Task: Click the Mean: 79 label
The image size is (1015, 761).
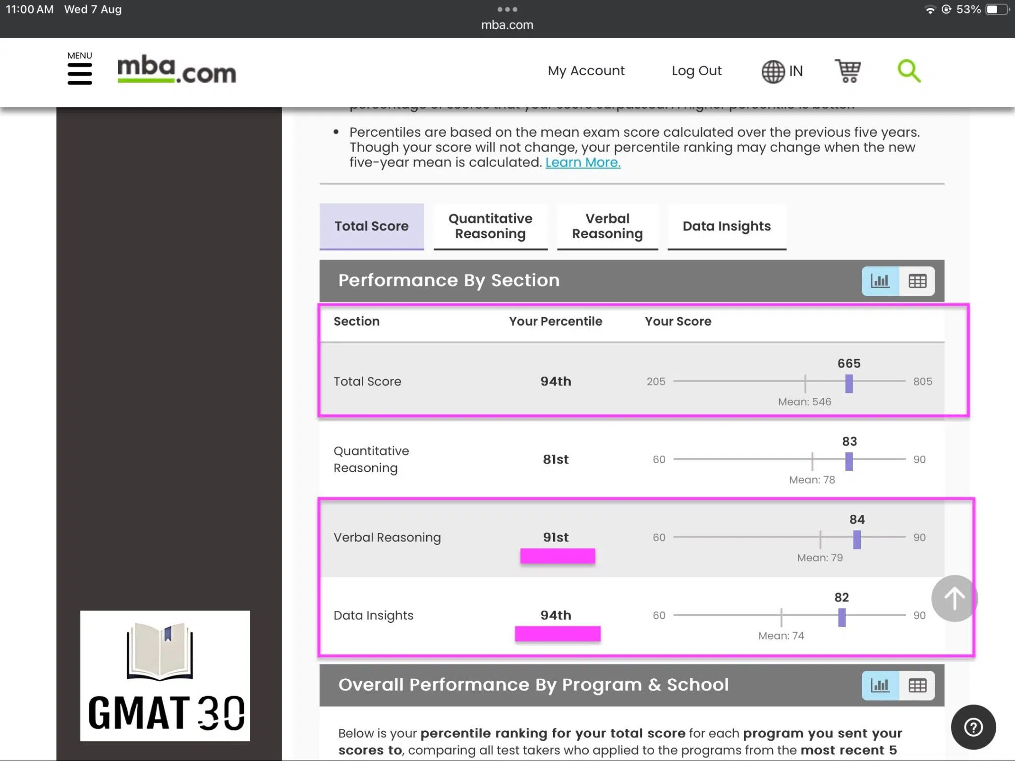Action: pyautogui.click(x=820, y=558)
